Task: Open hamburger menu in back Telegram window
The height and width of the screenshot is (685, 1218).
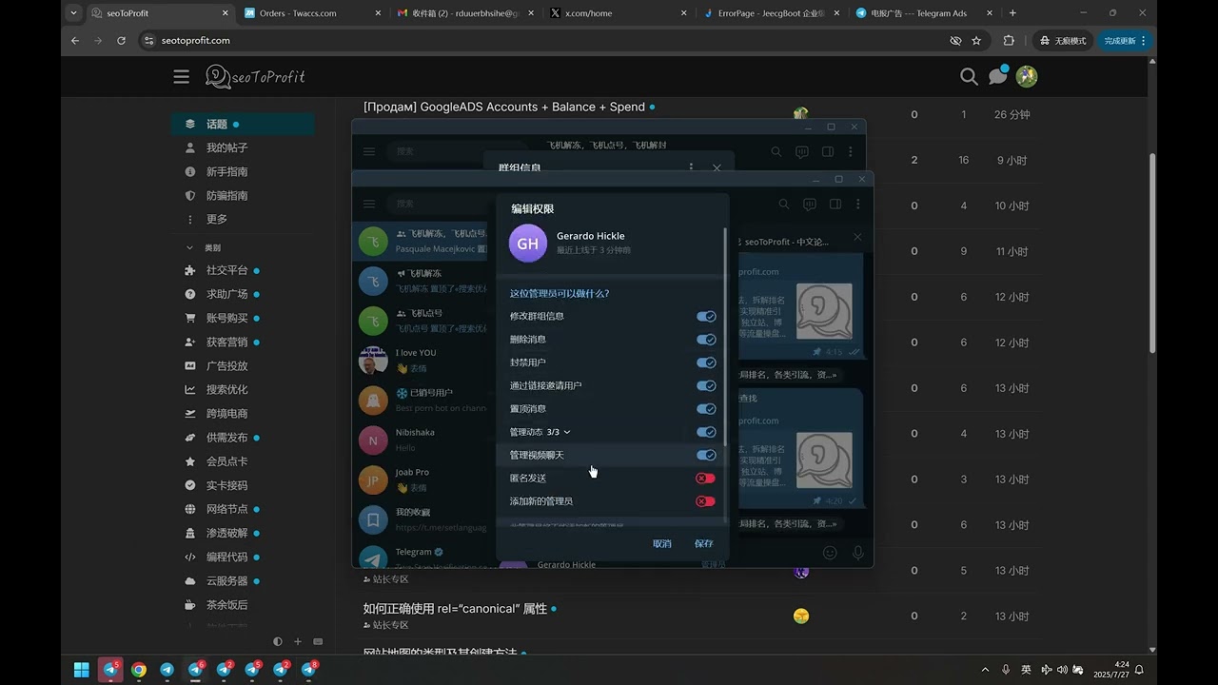Action: (x=369, y=151)
